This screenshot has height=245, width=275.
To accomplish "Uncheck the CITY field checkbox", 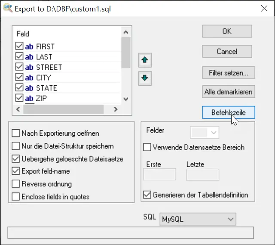I will point(19,77).
